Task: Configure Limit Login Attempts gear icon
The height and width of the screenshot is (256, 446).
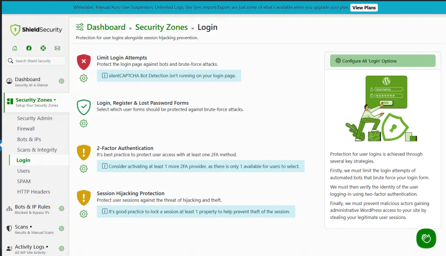Action: 84,78
